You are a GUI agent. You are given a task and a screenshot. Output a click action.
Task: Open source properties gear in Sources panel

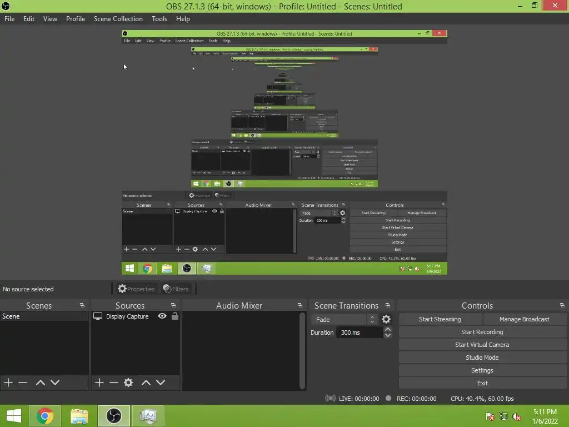pyautogui.click(x=128, y=383)
